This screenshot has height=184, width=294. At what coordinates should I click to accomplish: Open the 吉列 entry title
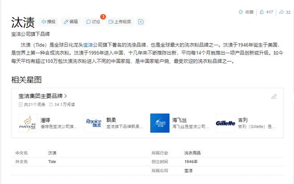243,120
